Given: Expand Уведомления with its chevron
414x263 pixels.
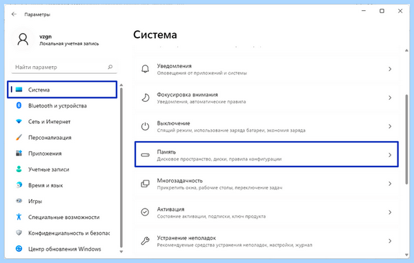Looking at the screenshot, I should (x=390, y=69).
